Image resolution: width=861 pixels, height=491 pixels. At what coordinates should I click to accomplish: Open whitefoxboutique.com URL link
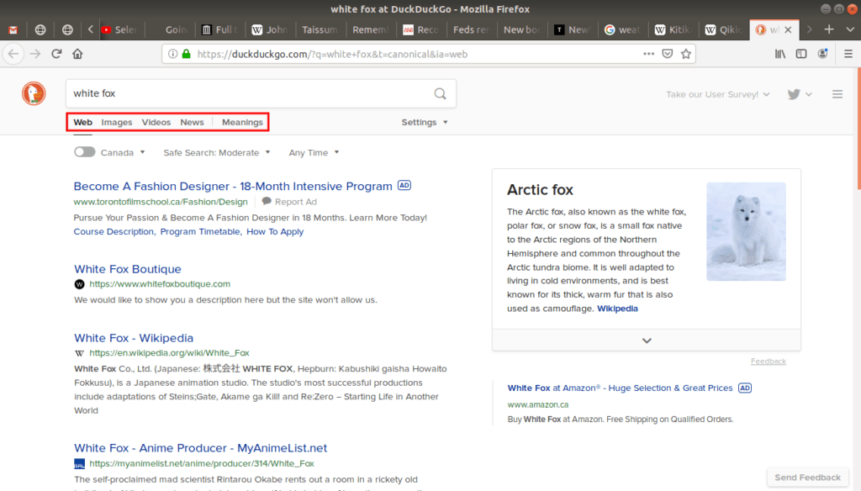click(160, 284)
